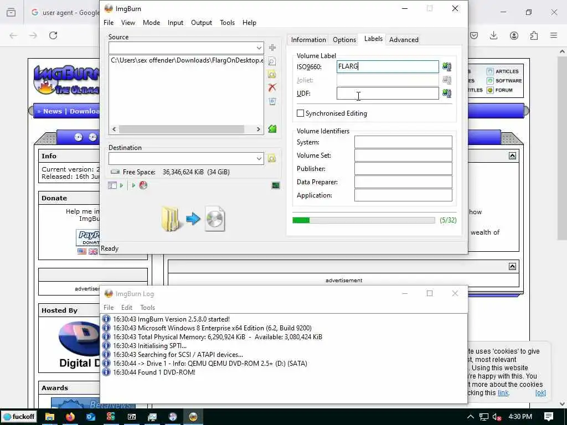The image size is (567, 425).
Task: Click the label length progress bar (5/32)
Action: (x=363, y=220)
